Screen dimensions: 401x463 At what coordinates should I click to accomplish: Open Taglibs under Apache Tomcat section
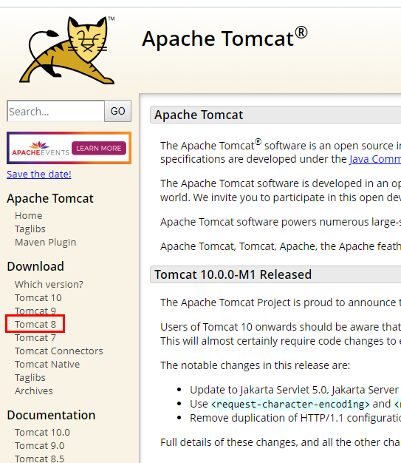[30, 229]
